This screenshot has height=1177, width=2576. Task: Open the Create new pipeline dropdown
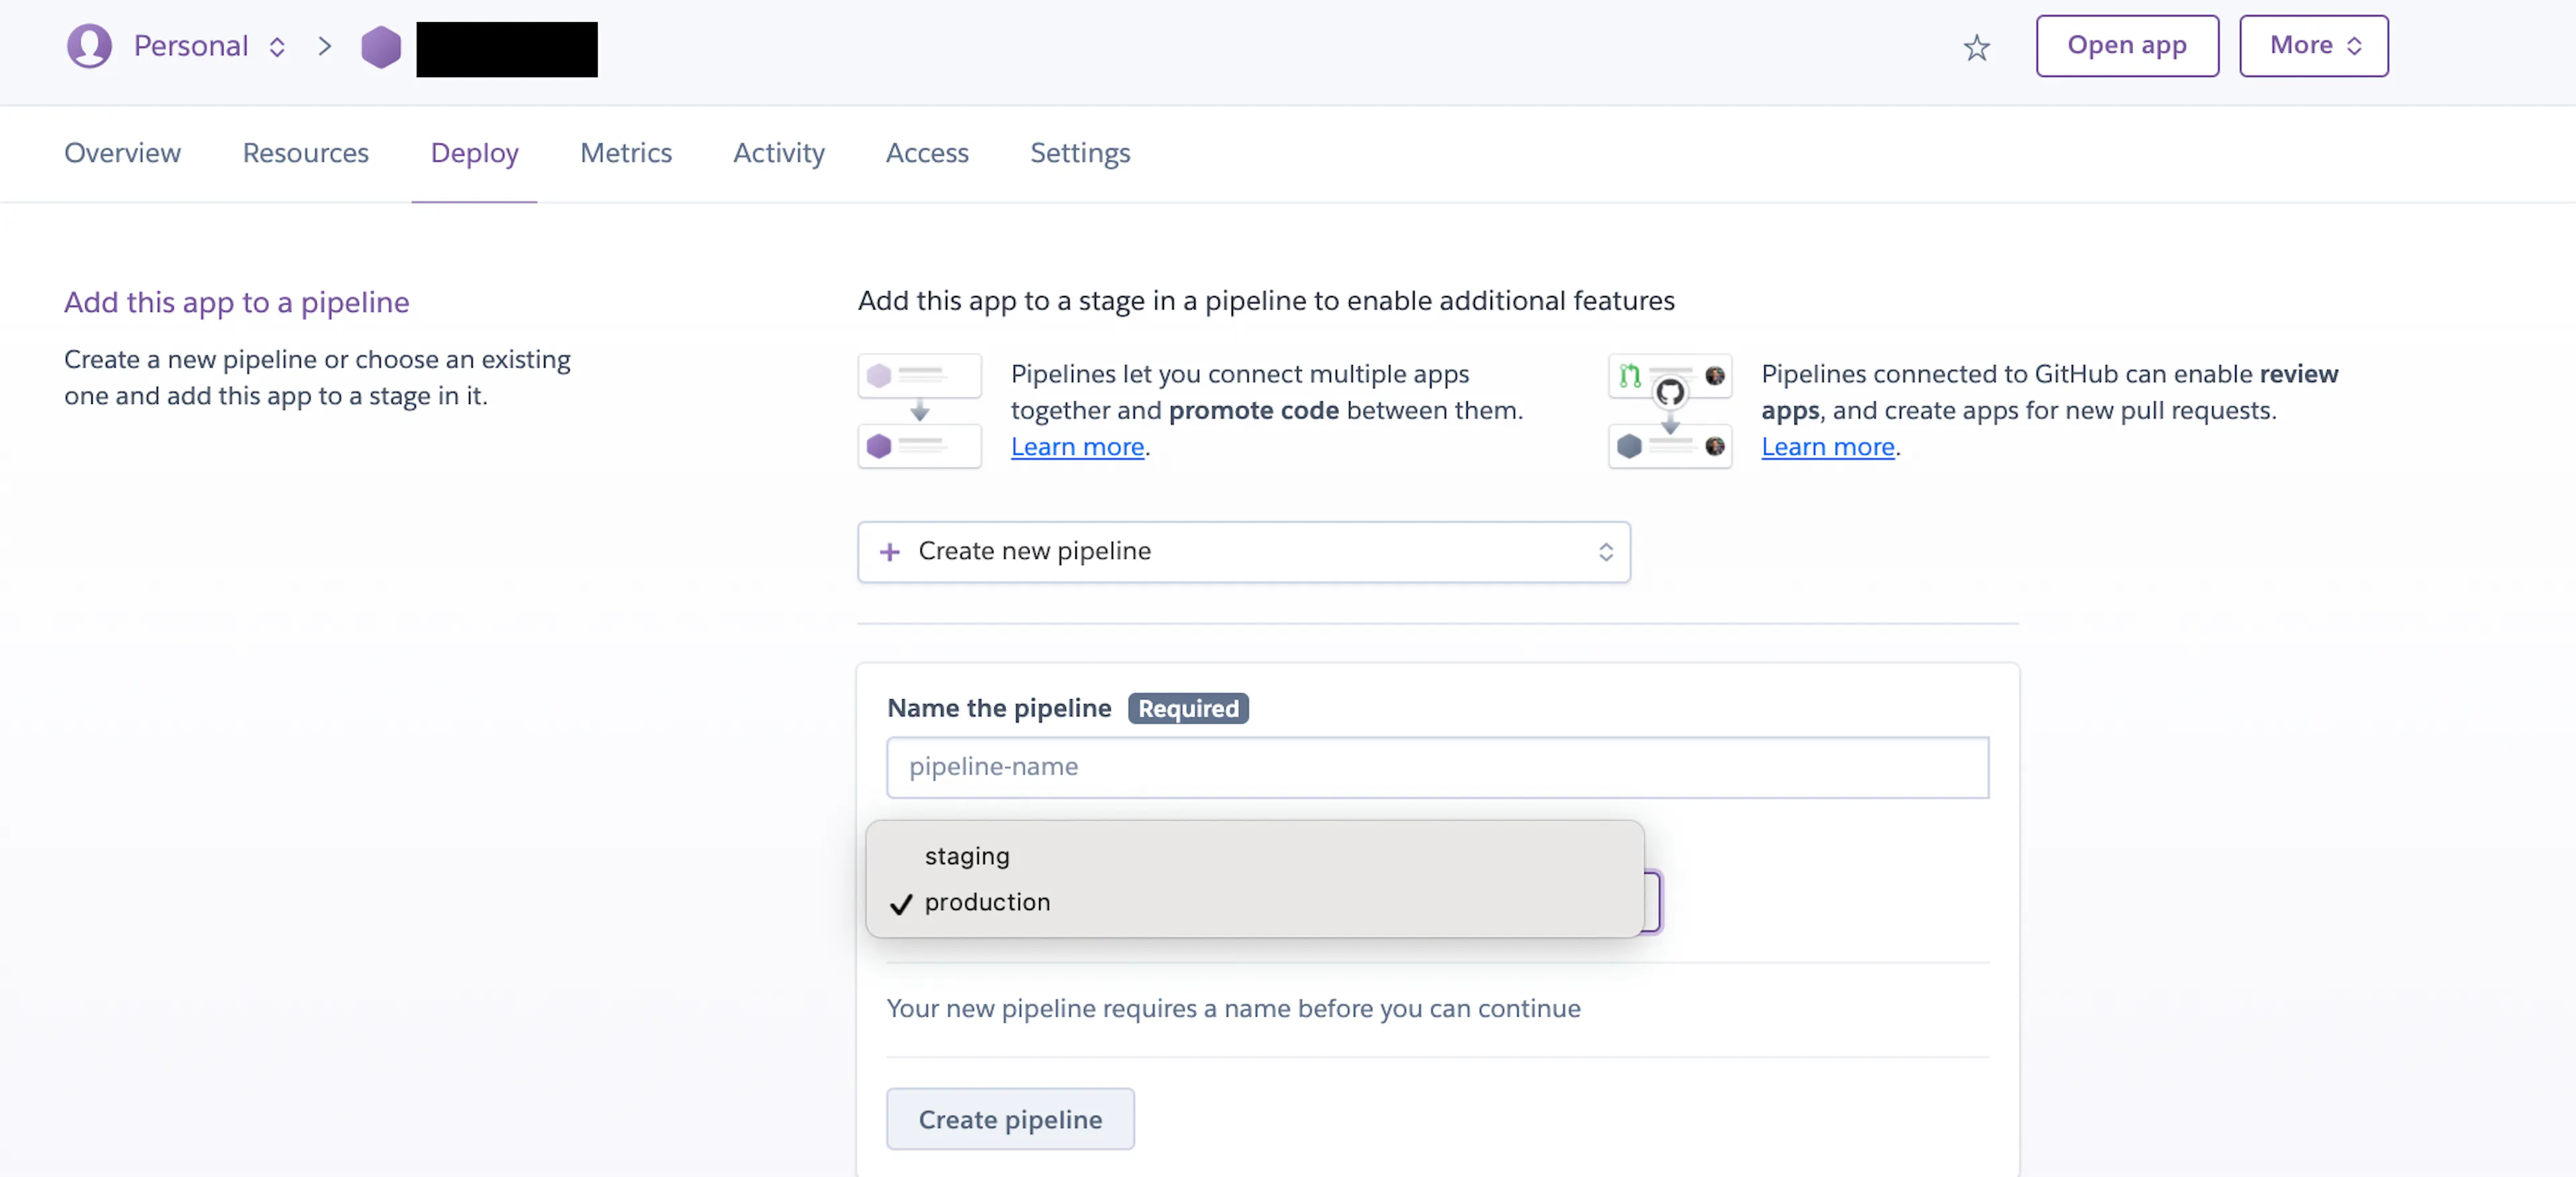pos(1243,551)
